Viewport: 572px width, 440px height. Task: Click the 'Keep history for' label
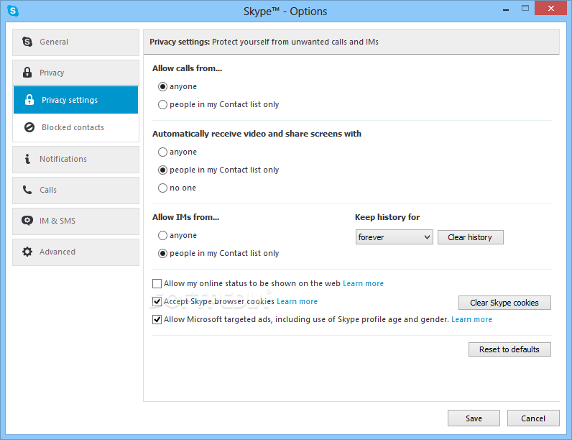click(x=387, y=217)
